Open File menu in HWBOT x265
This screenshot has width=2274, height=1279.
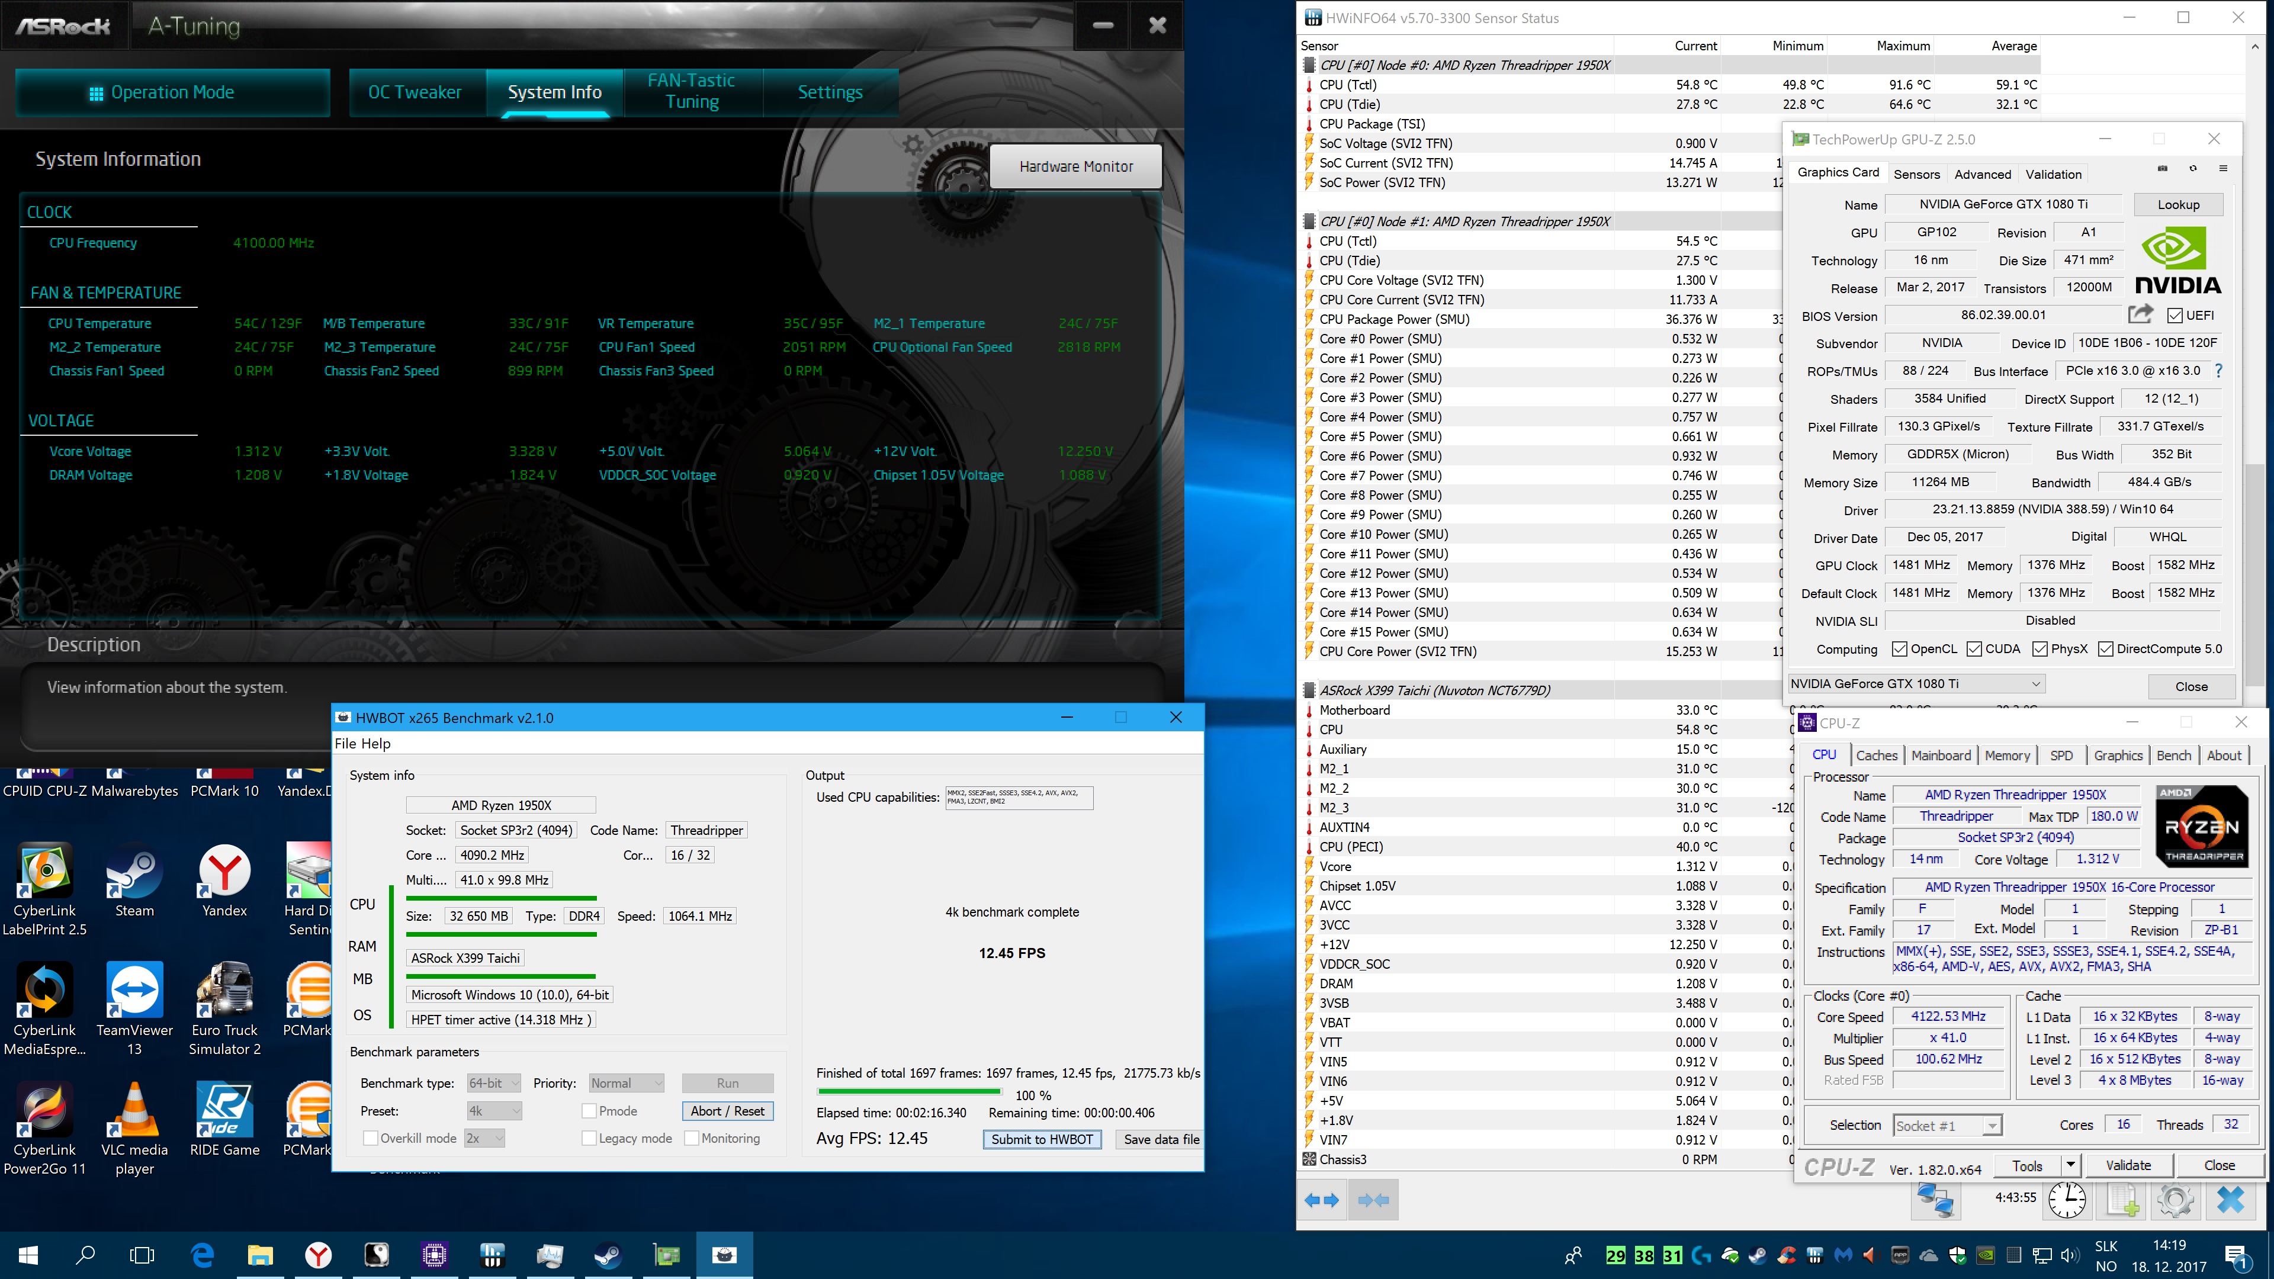tap(345, 744)
